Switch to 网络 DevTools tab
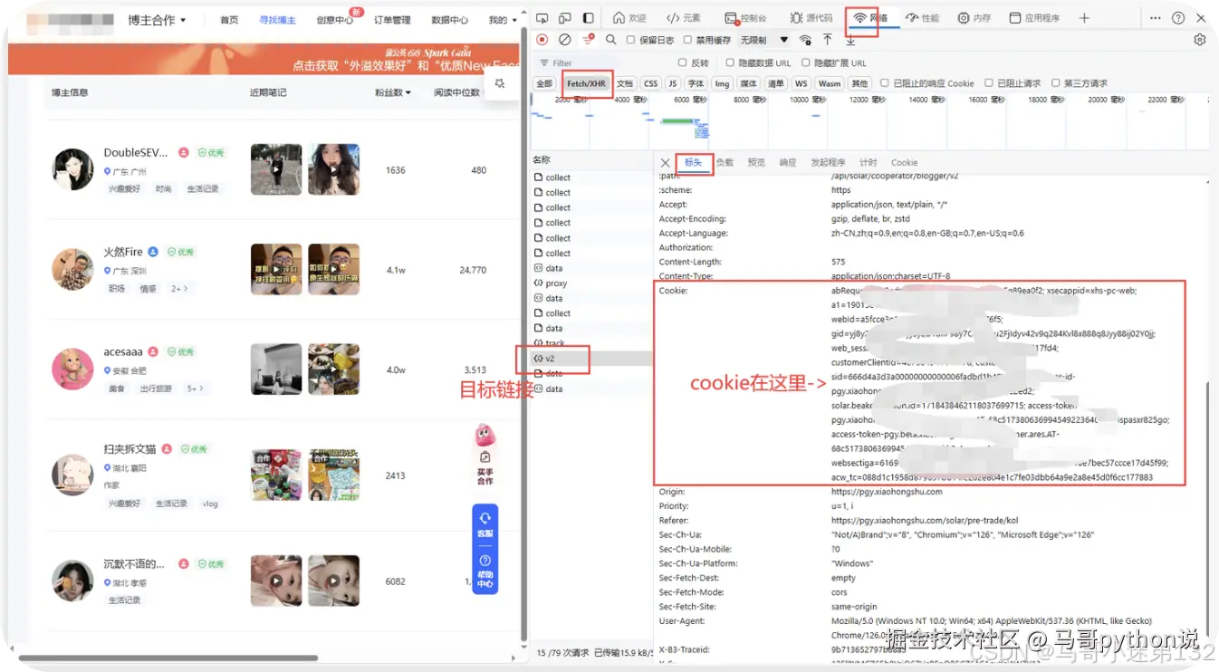 point(871,18)
